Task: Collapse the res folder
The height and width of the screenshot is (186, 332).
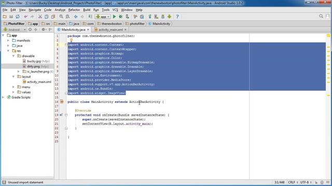Action: pos(8,51)
